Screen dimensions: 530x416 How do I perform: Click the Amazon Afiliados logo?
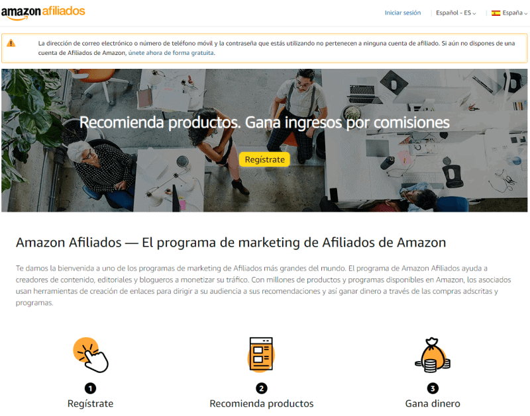click(43, 13)
